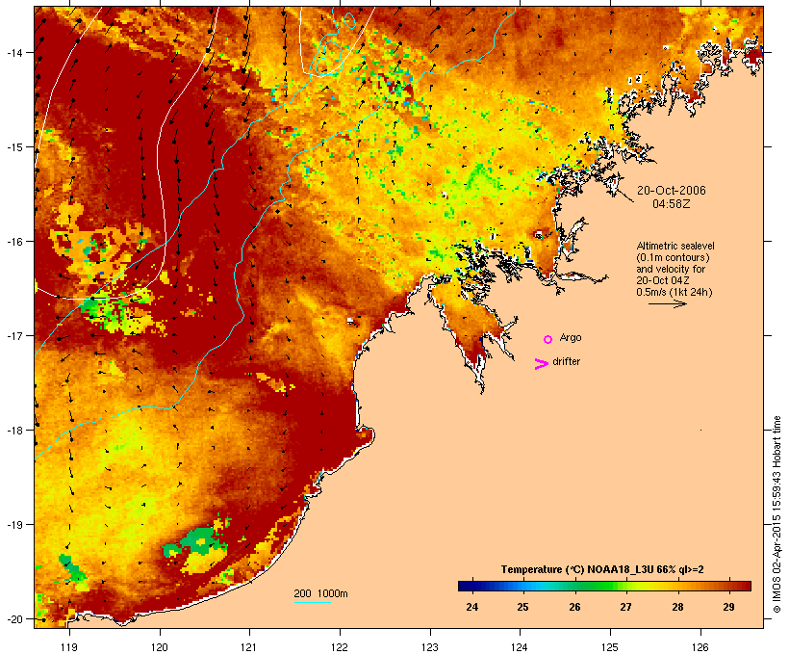Click the colorbar value 25
Image resolution: width=789 pixels, height=655 pixels.
(522, 607)
